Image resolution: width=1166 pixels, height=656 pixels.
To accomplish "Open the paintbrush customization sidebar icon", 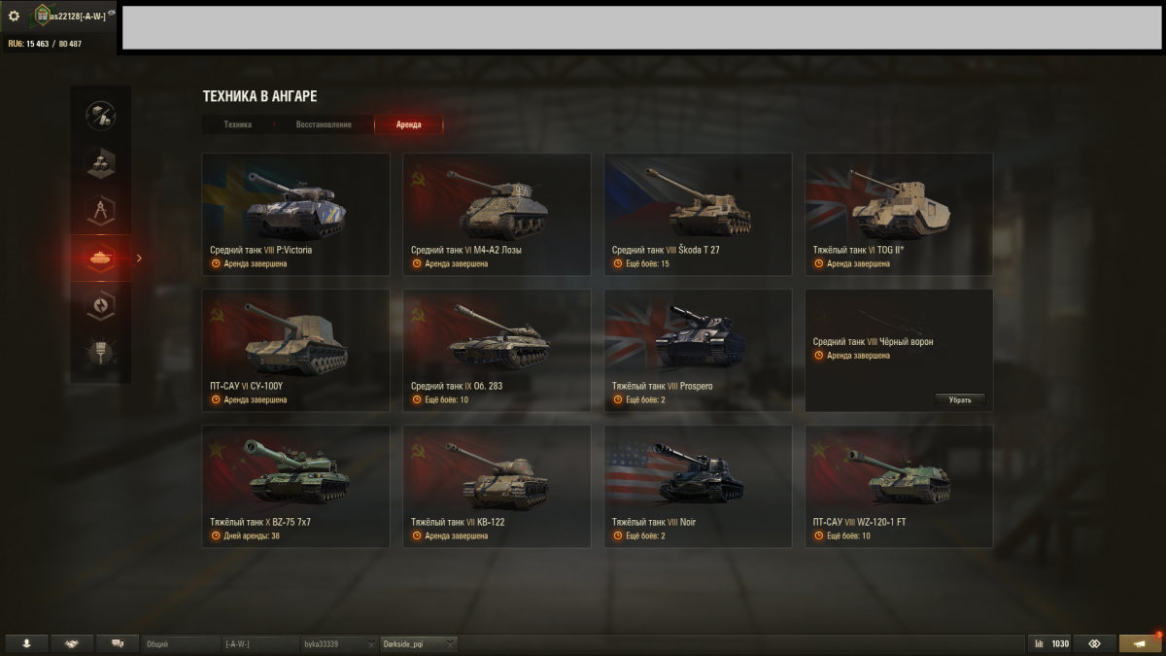I will [x=101, y=351].
